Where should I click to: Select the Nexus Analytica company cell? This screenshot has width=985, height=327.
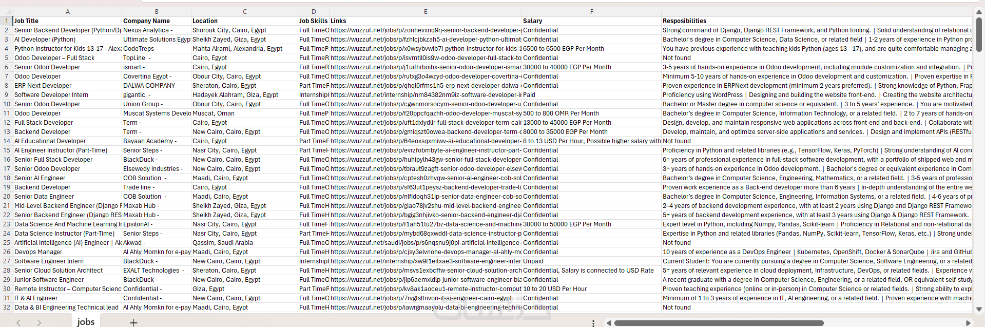point(157,30)
